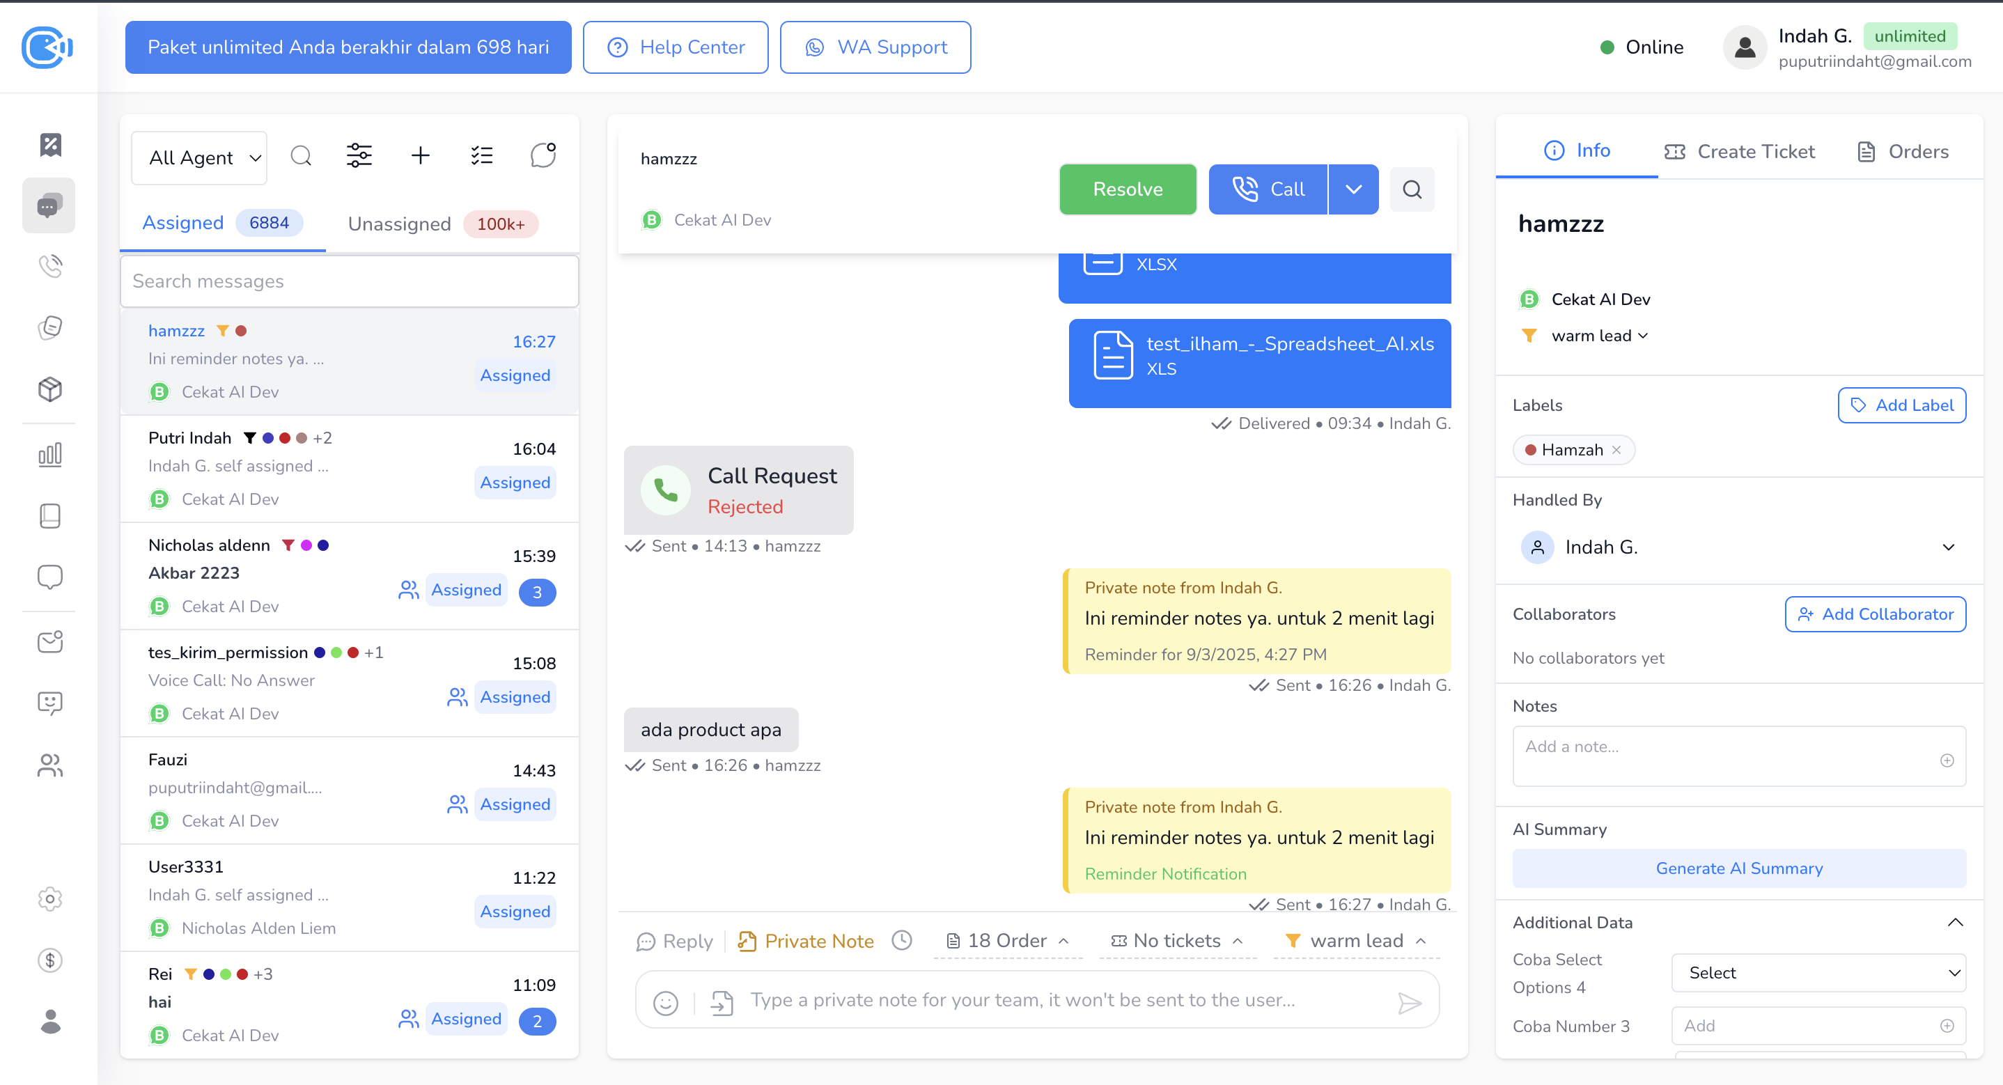Open the filter sliders icon in the conversation list
This screenshot has height=1085, width=2003.
359,155
